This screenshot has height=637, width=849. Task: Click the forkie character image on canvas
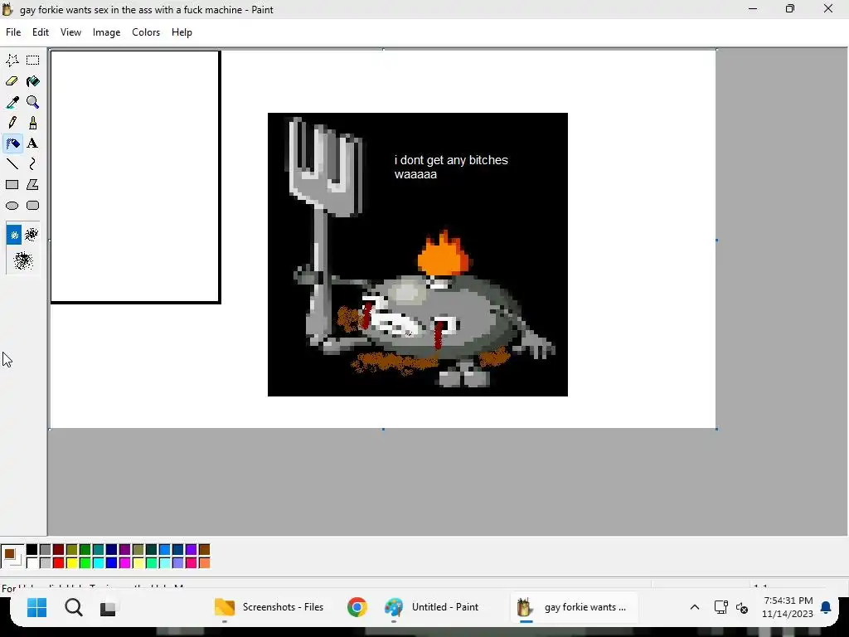click(x=418, y=255)
